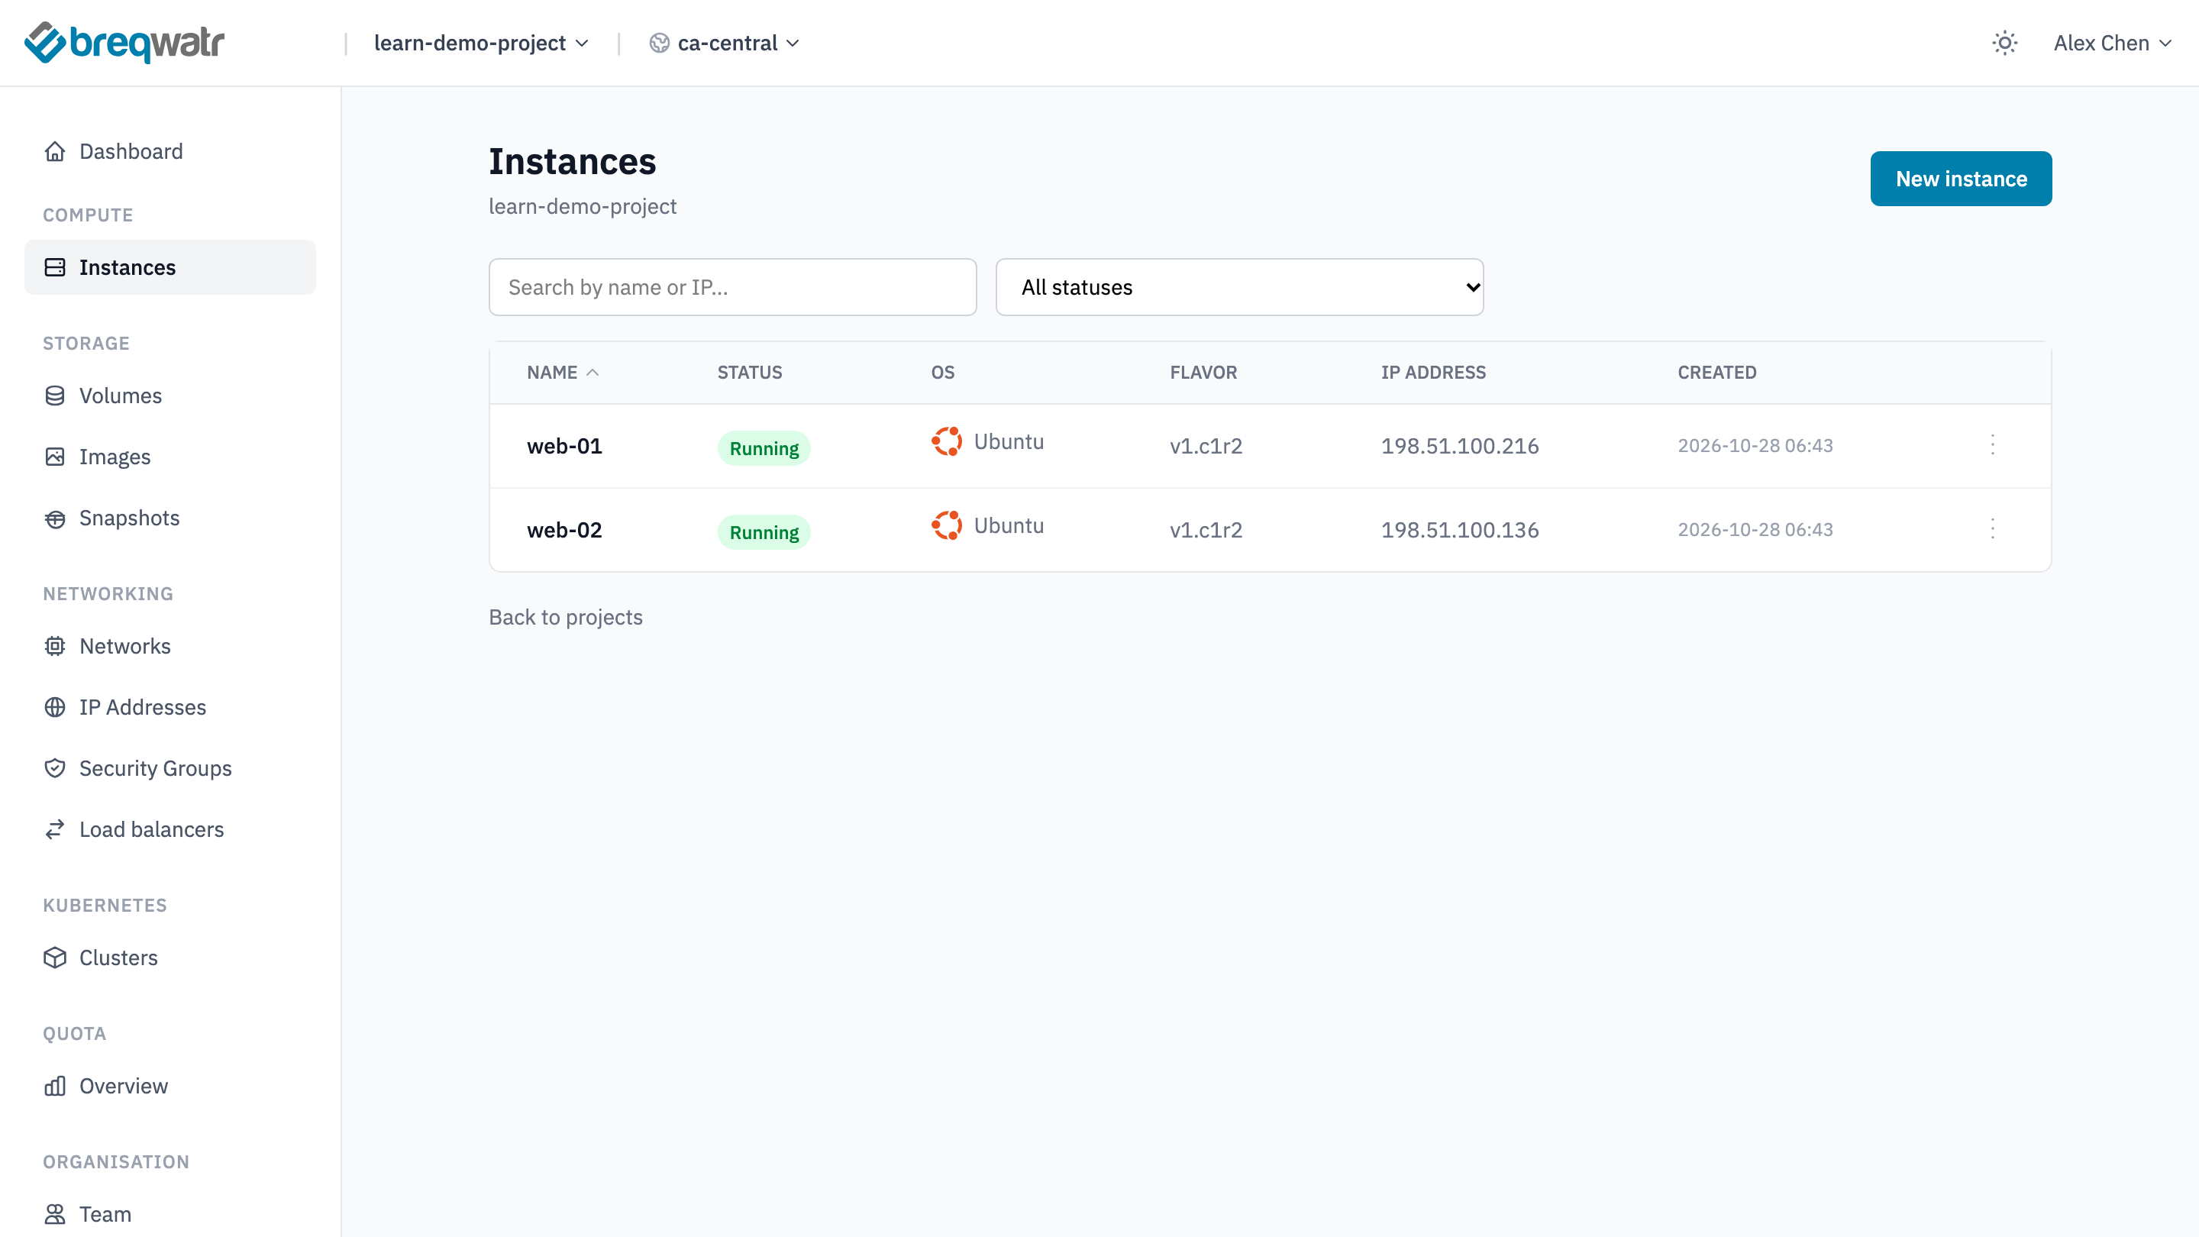The height and width of the screenshot is (1237, 2199).
Task: Open the web-02 instance name
Action: (x=564, y=529)
